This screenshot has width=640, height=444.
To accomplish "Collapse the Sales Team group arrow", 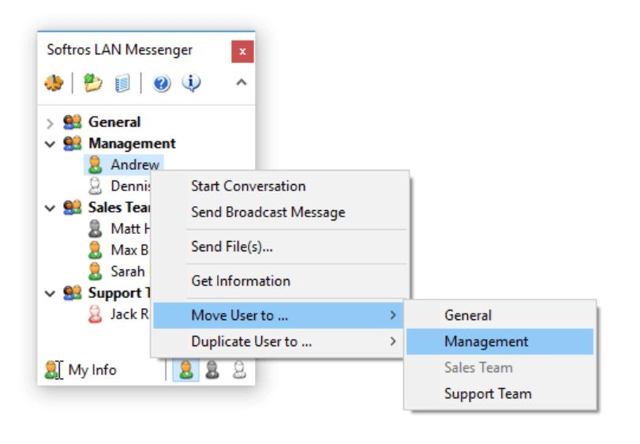I will (50, 209).
